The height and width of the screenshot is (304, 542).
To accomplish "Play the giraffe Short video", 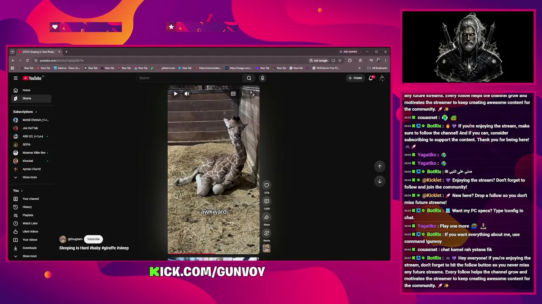I will coord(176,94).
